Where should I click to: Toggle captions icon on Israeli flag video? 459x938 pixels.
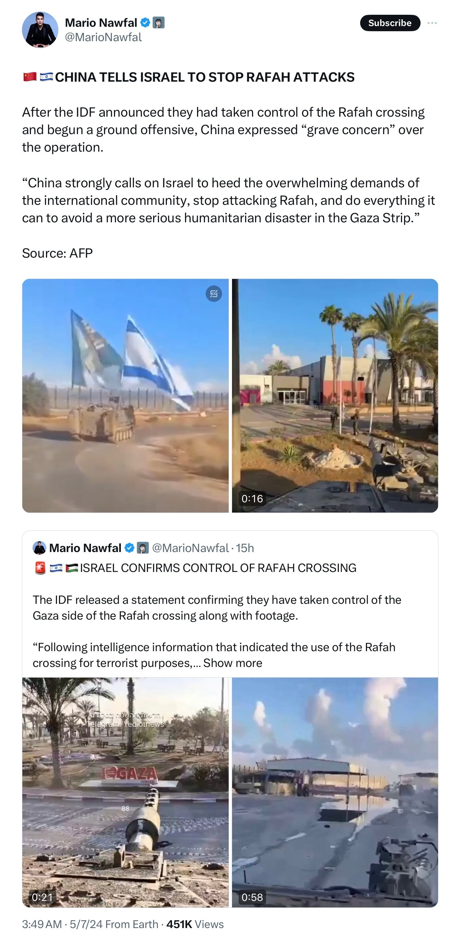pos(214,293)
